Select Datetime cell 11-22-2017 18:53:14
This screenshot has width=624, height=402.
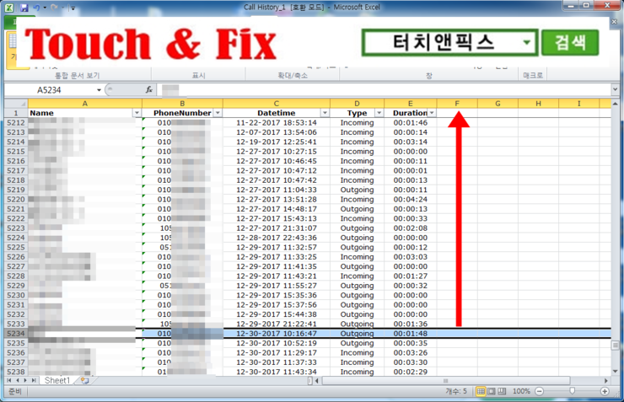(x=277, y=122)
